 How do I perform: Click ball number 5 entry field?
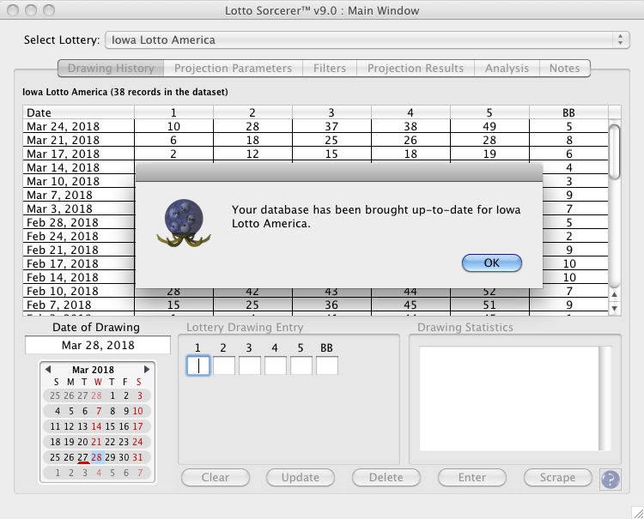[x=301, y=365]
